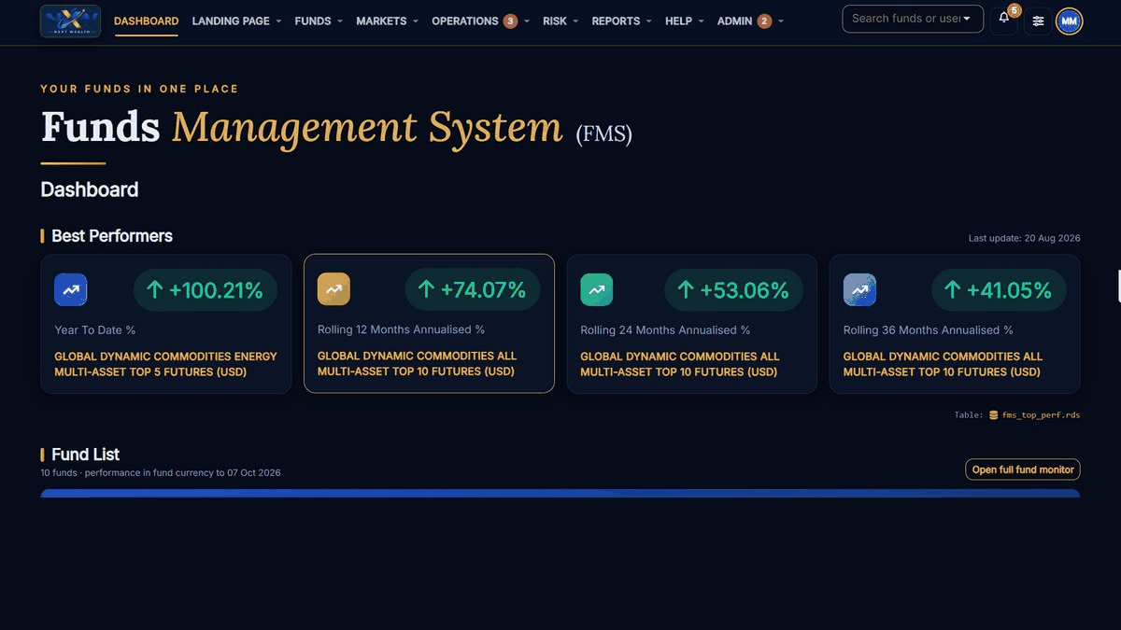The width and height of the screenshot is (1121, 630).
Task: Click the up arrow next to +74.07%
Action: 426,290
